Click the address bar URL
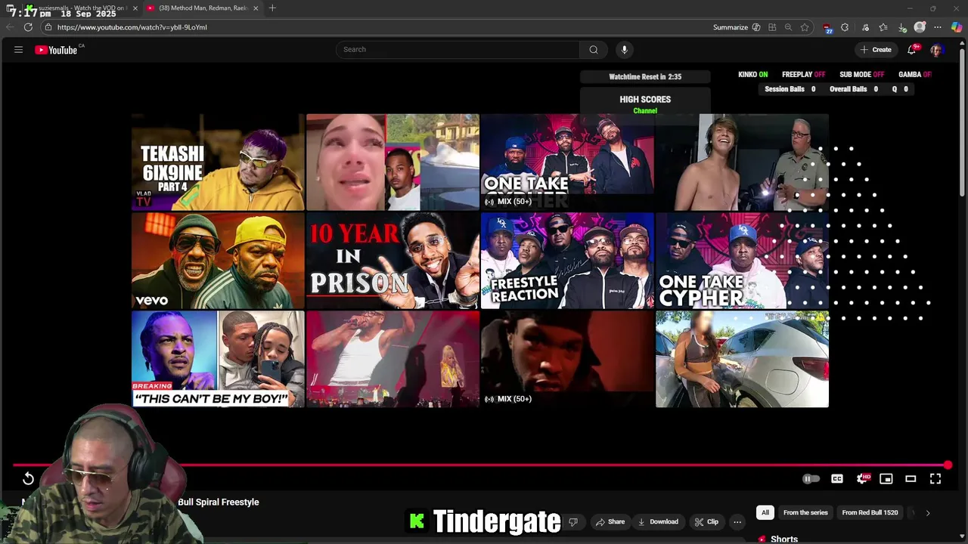The width and height of the screenshot is (968, 544). pos(132,27)
